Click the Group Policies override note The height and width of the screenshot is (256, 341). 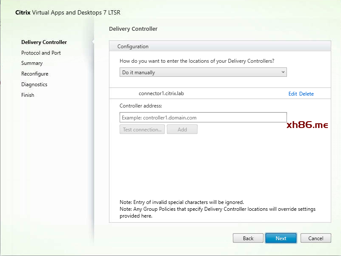coord(218,212)
